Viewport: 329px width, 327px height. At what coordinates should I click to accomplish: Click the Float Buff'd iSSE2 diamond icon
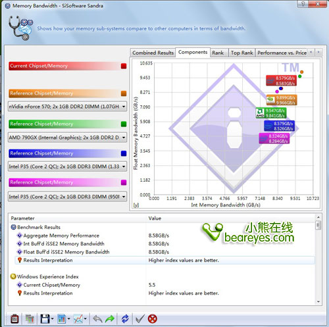[x=20, y=252]
